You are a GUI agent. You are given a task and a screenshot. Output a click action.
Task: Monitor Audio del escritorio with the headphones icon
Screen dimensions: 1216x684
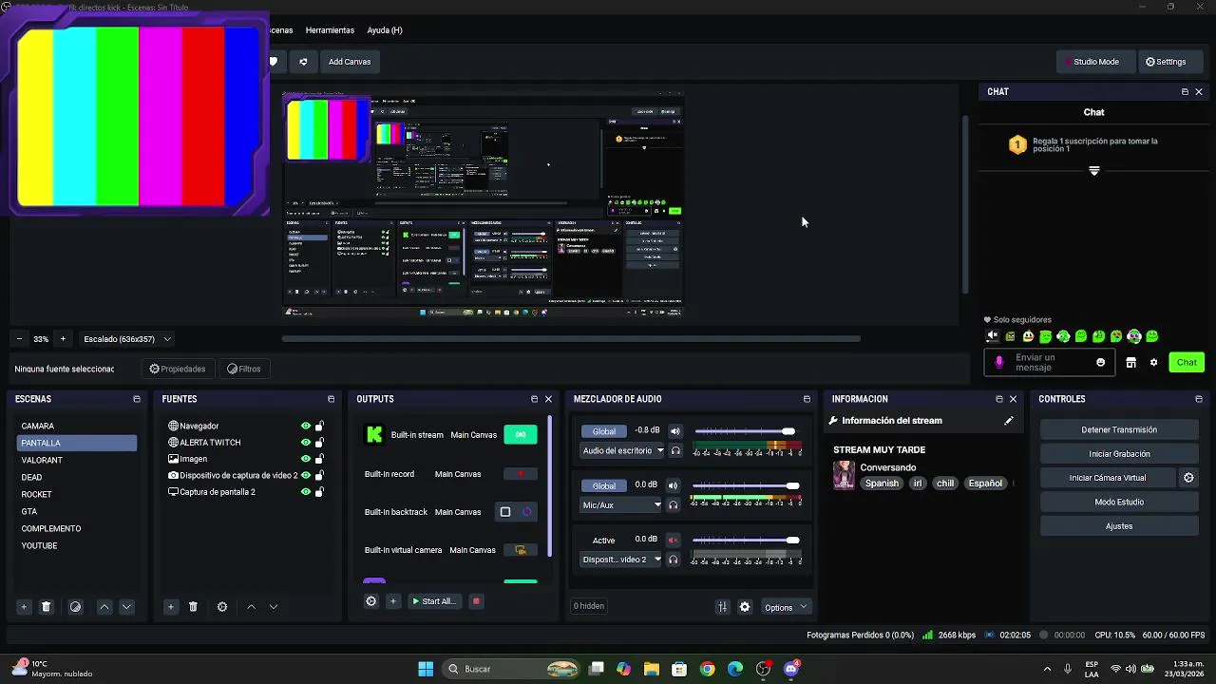point(675,451)
